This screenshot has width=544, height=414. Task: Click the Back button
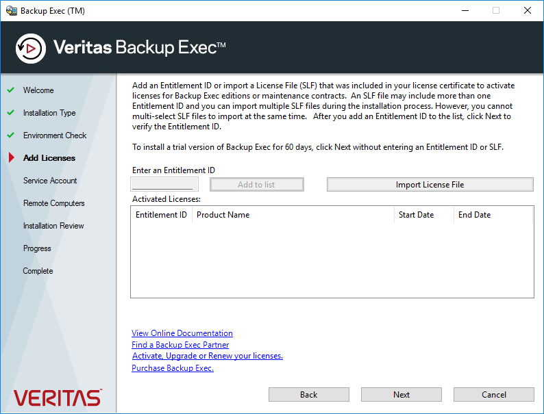(309, 395)
